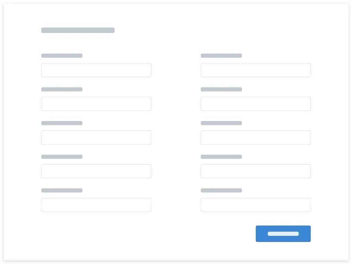Image resolution: width=352 pixels, height=264 pixels.
Task: Click the label above first left-column field
Action: [62, 56]
